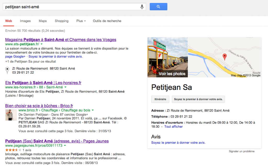Switch to the Maps tab
The width and height of the screenshot is (268, 168).
43,21
